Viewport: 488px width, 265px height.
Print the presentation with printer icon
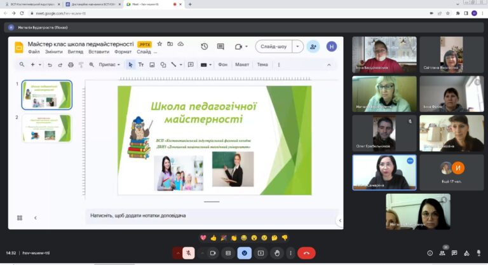(x=71, y=65)
